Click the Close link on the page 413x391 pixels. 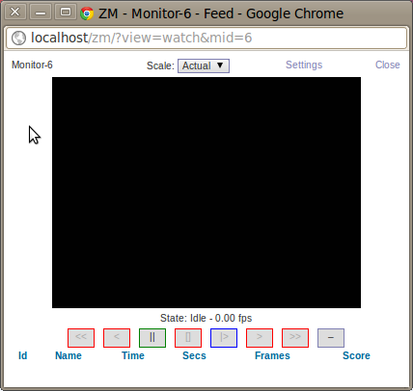pyautogui.click(x=388, y=65)
